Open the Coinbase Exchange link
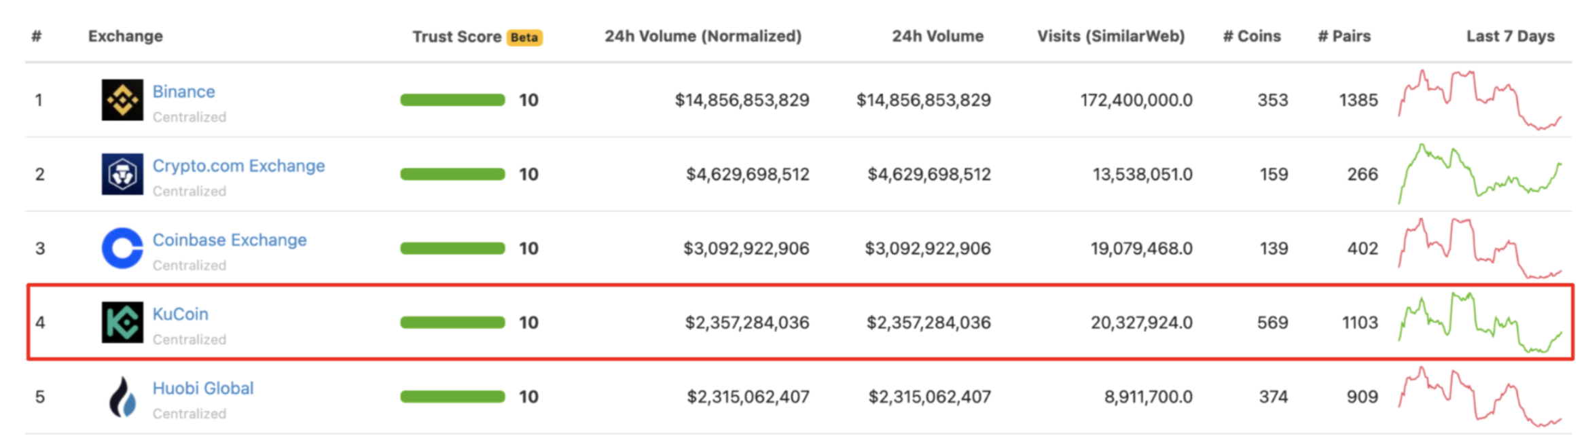This screenshot has height=436, width=1588. [x=230, y=240]
